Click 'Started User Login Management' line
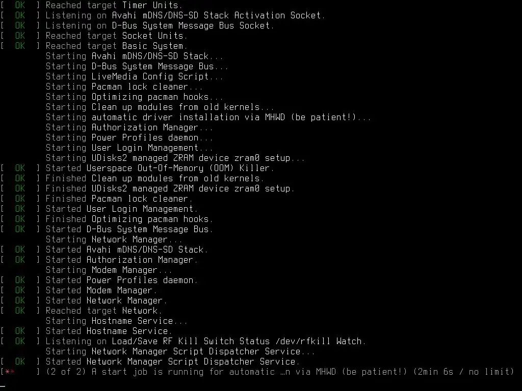Screen dimensions: 522x391 99,209
